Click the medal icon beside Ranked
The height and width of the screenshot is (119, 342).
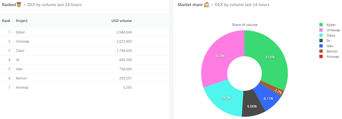(x=19, y=5)
